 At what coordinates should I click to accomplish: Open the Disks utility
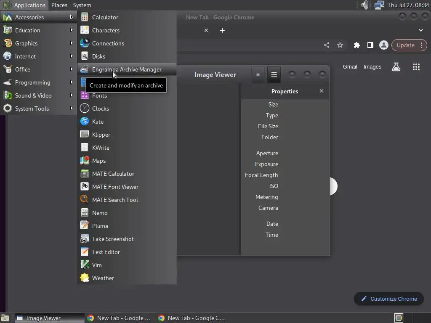click(127, 56)
